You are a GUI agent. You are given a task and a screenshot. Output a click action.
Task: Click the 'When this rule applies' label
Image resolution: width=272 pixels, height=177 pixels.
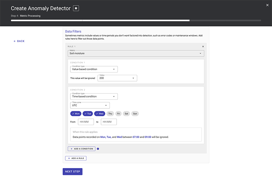pyautogui.click(x=85, y=132)
